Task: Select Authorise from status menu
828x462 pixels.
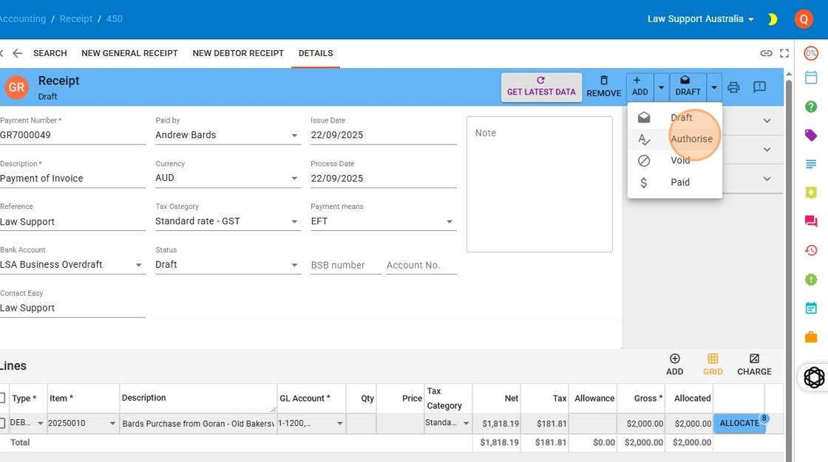Action: pos(675,139)
